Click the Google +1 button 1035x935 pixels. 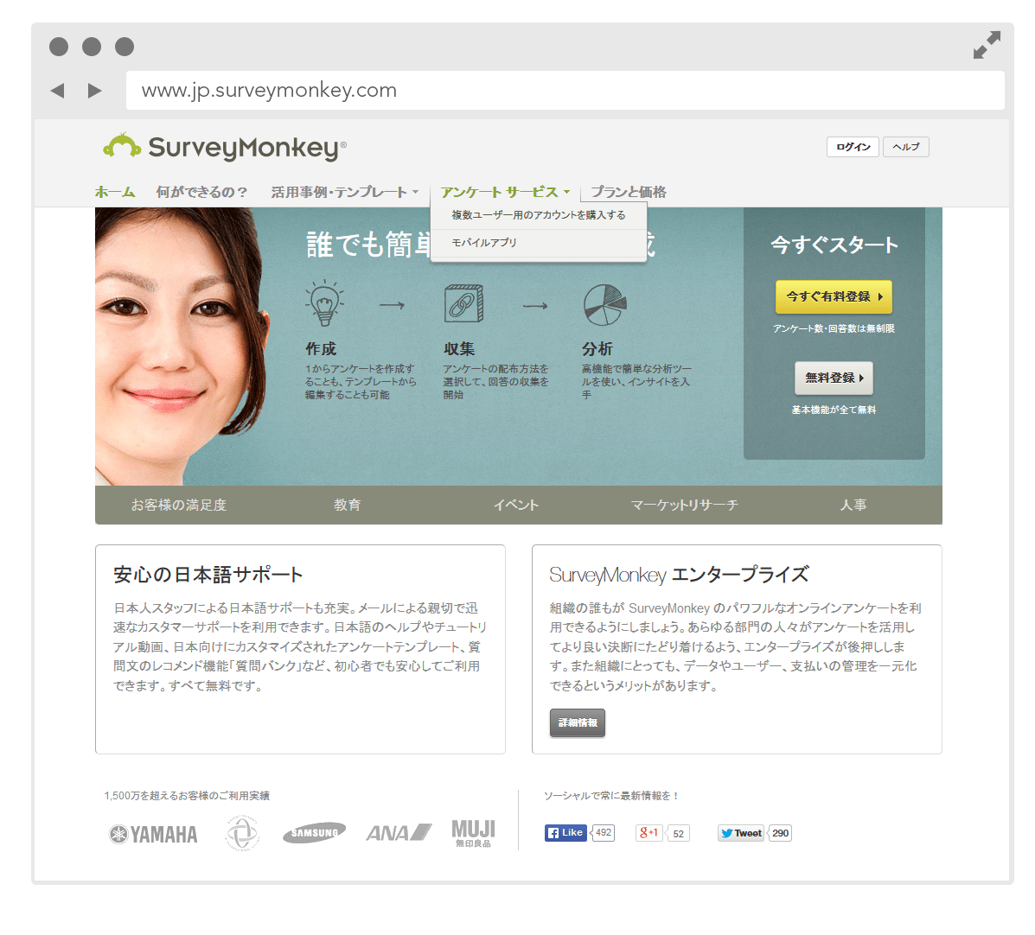tap(648, 833)
